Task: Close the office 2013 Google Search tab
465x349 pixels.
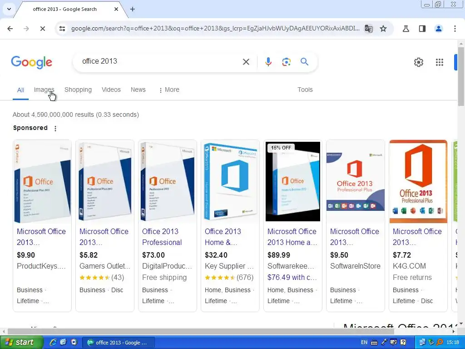Action: click(116, 9)
